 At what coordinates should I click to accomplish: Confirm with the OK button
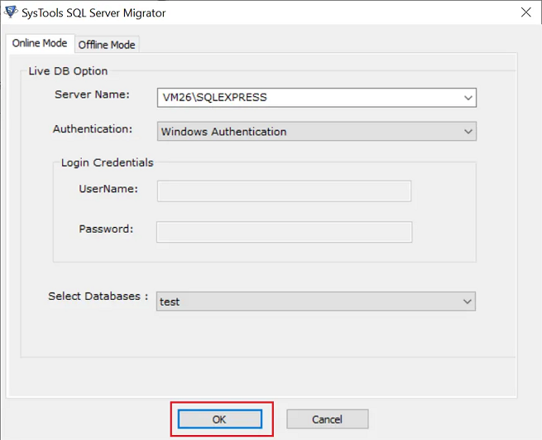click(x=220, y=419)
